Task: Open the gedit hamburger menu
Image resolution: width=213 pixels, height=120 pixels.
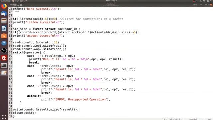Action: [x=201, y=5]
